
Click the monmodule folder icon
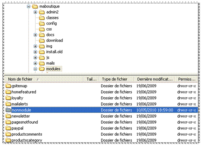[x=8, y=110]
